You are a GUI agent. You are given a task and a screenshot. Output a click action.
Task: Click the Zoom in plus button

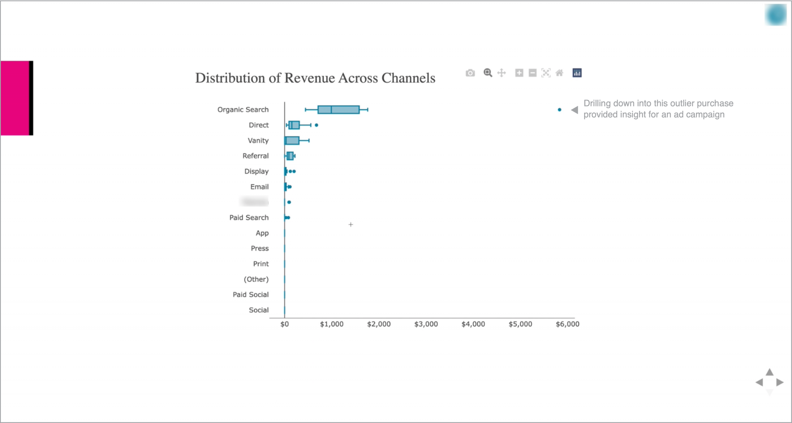pyautogui.click(x=519, y=73)
